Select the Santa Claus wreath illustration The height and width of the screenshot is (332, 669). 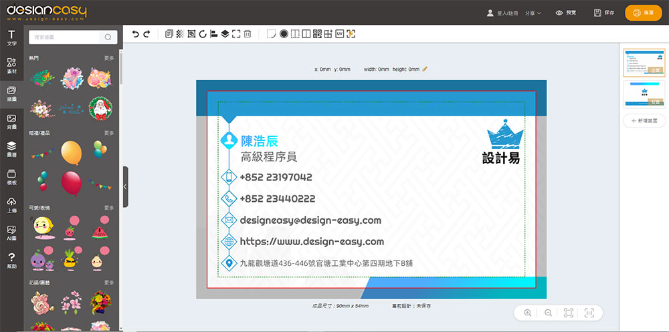[x=101, y=107]
